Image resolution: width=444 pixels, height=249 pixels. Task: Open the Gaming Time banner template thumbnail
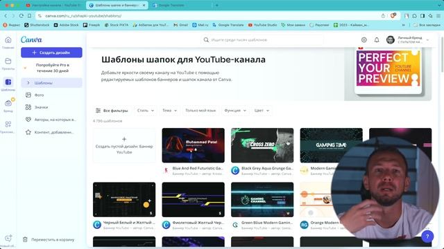[x=331, y=145]
